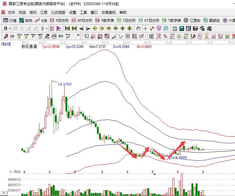This screenshot has width=235, height=196.
Task: Collapse the volume panel triangle button
Action: [4, 193]
